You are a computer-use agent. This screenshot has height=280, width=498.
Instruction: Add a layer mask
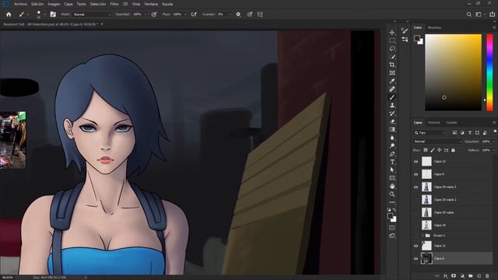[x=454, y=276]
